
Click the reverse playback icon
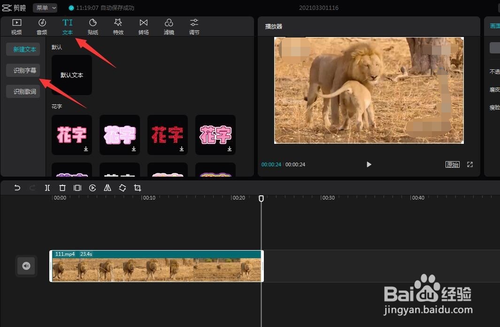[92, 188]
